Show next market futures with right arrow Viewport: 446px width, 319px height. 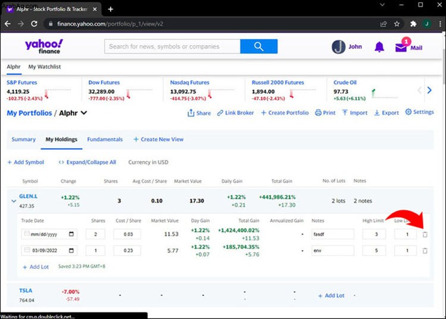pyautogui.click(x=429, y=90)
